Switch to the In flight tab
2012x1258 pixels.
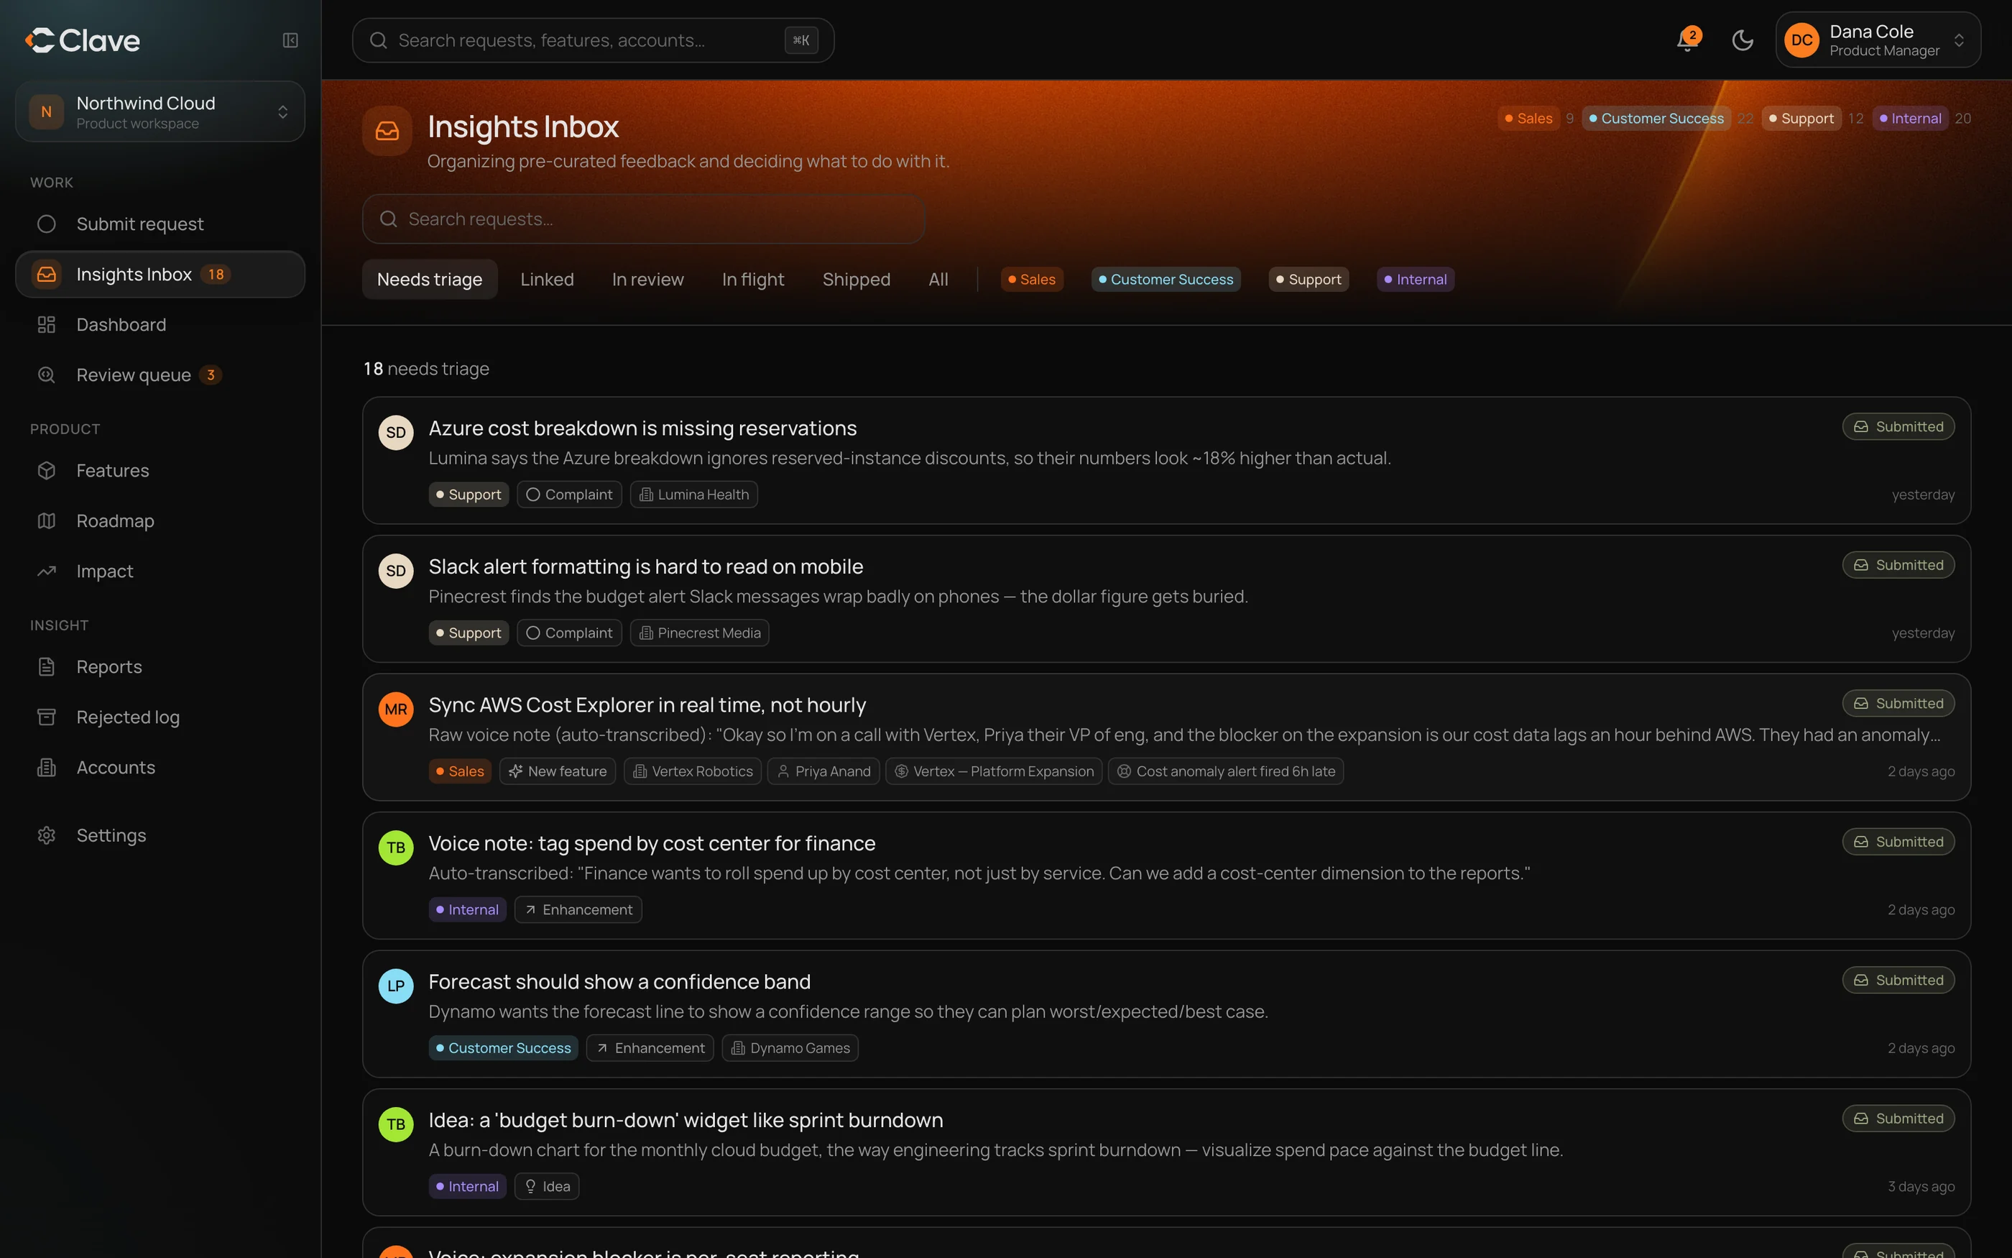(752, 280)
